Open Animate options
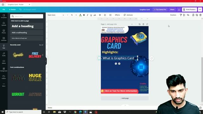Viewport: 203px width, 114px height. click(128, 15)
